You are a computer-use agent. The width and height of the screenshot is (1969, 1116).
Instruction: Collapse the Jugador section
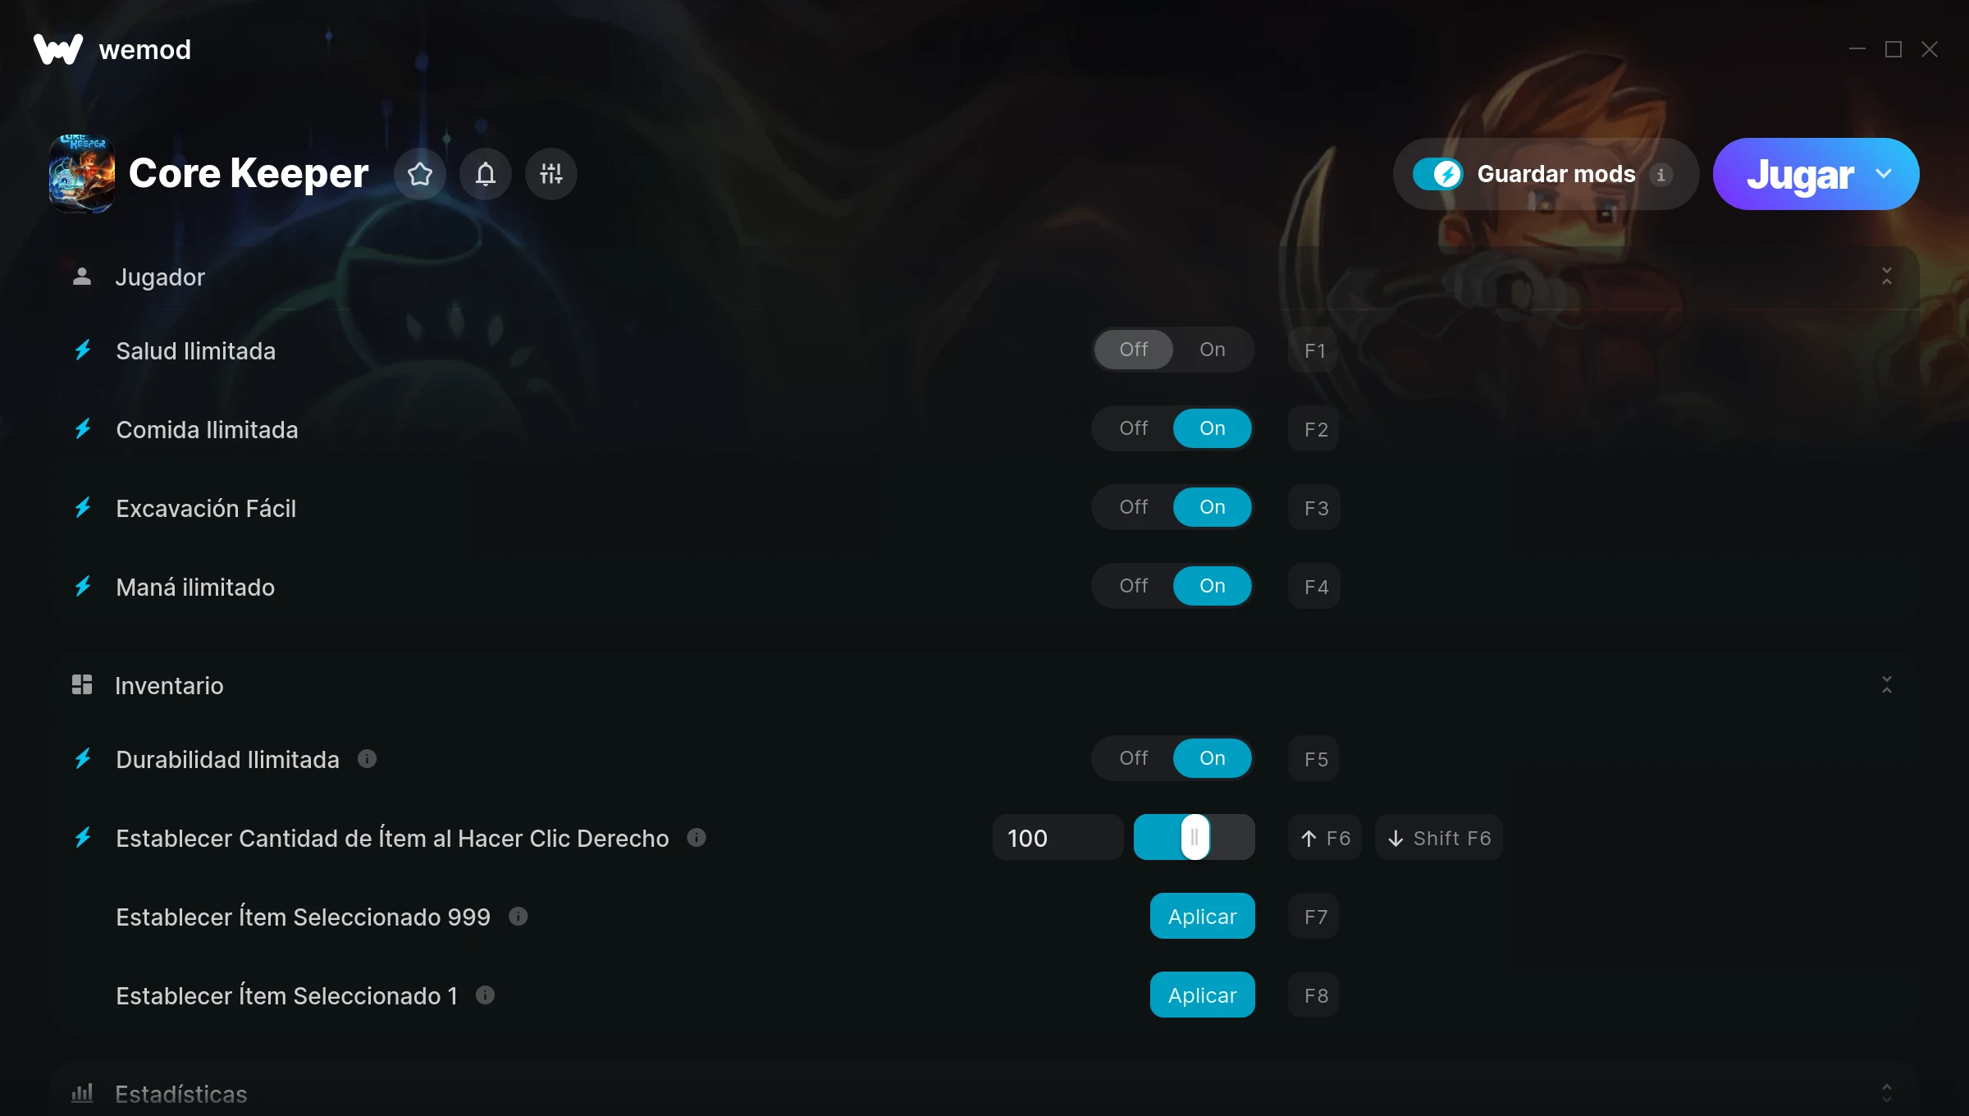point(1887,277)
